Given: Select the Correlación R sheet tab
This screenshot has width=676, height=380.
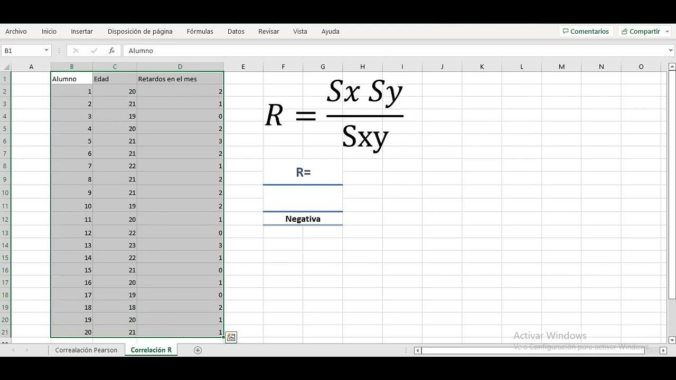Looking at the screenshot, I should (x=151, y=350).
